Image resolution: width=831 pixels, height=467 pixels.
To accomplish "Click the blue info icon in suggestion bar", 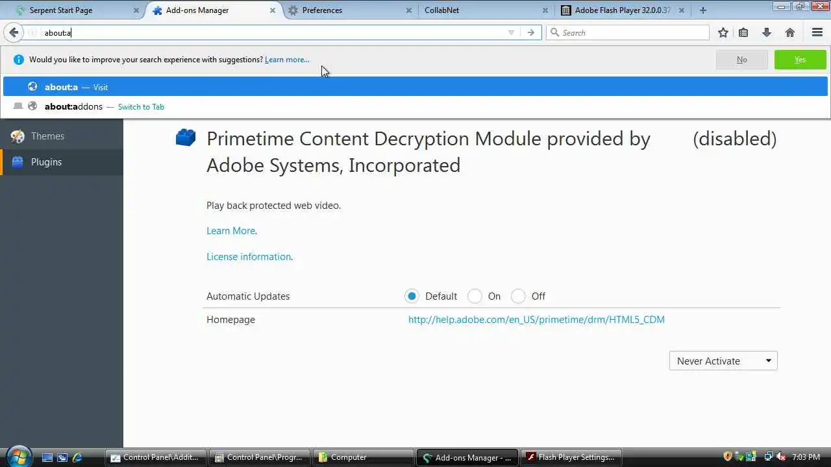I will pos(18,60).
